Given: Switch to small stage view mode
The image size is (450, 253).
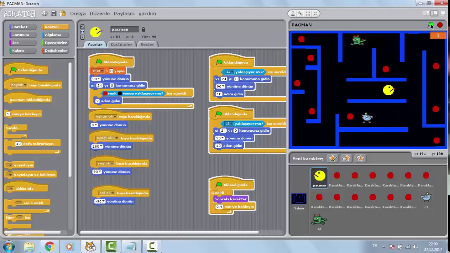Looking at the screenshot, I should tap(426, 13).
